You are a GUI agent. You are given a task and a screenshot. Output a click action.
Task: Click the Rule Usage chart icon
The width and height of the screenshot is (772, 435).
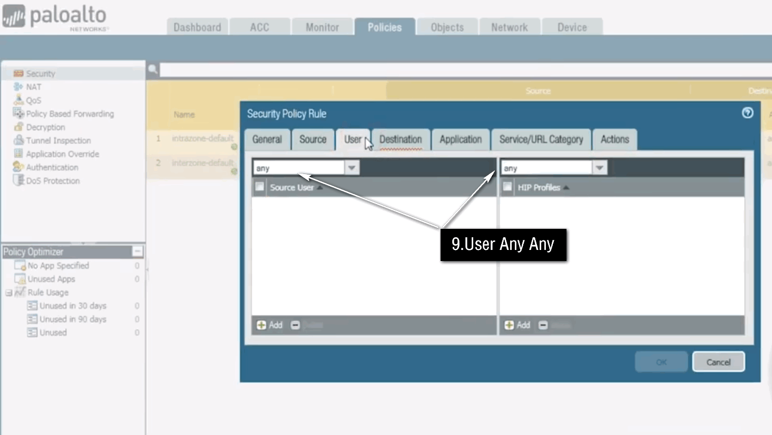(20, 292)
